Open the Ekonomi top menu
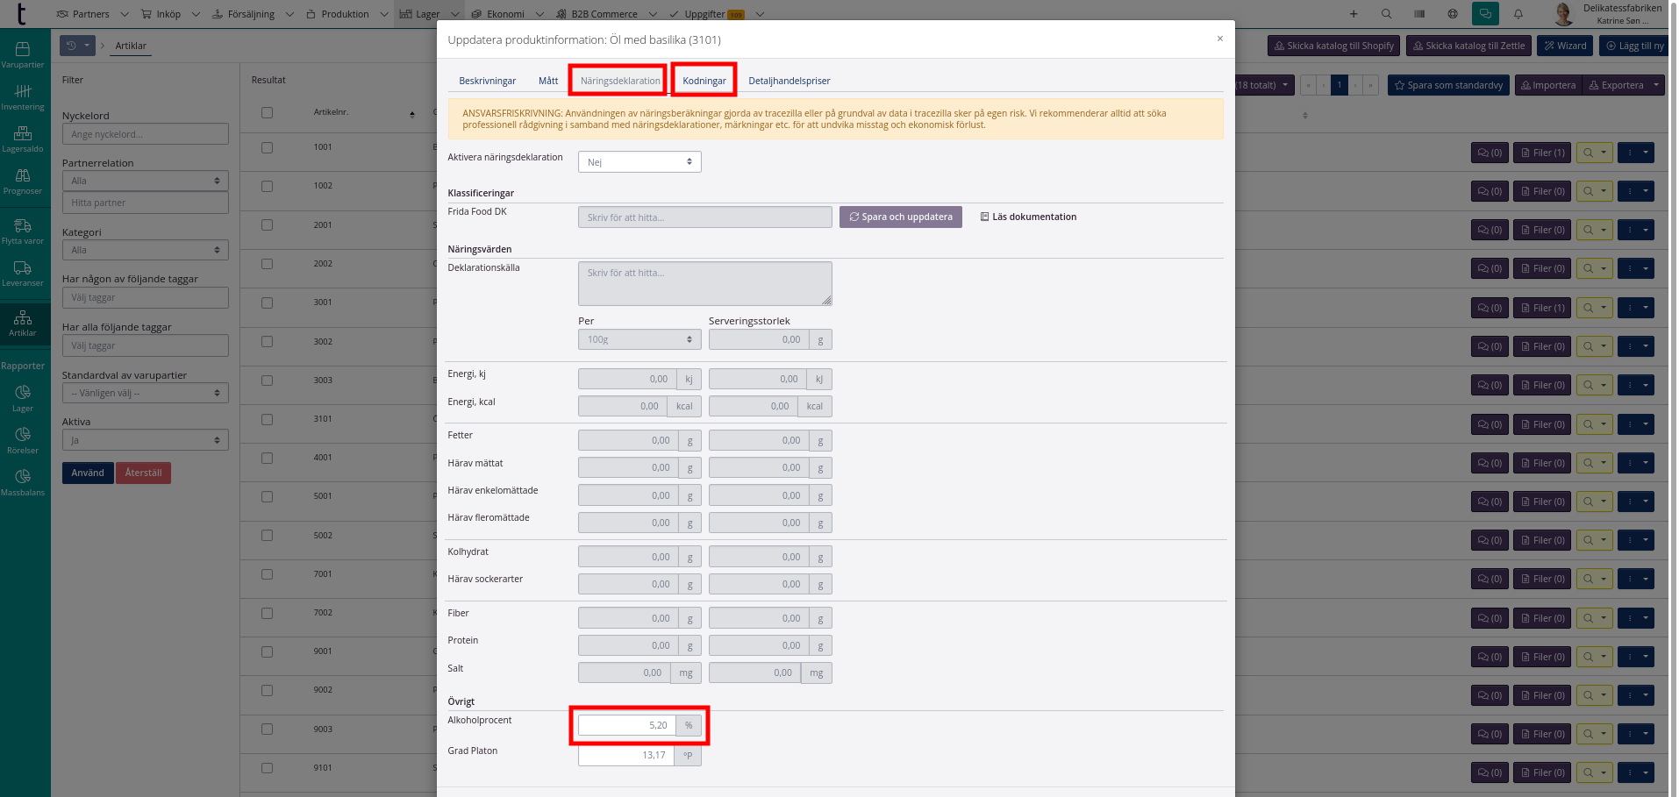 tap(507, 14)
